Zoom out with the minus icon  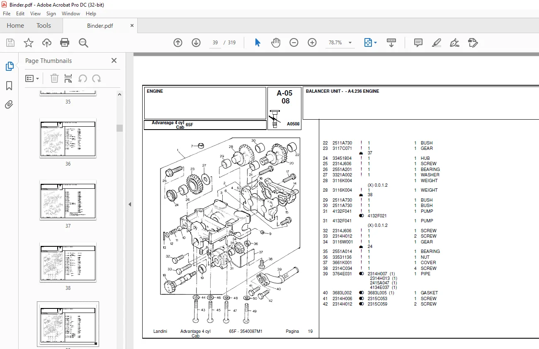(x=294, y=43)
